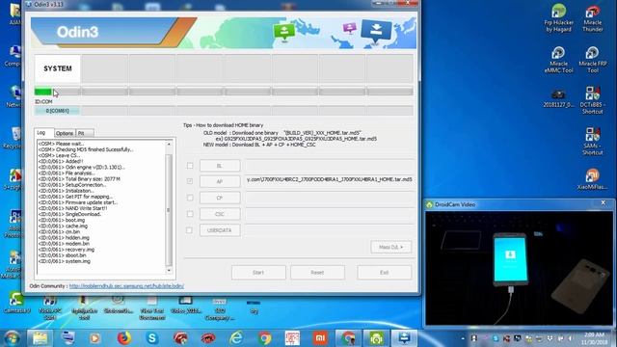Open the New Text Document on desktop
617x347 pixels.
152,307
